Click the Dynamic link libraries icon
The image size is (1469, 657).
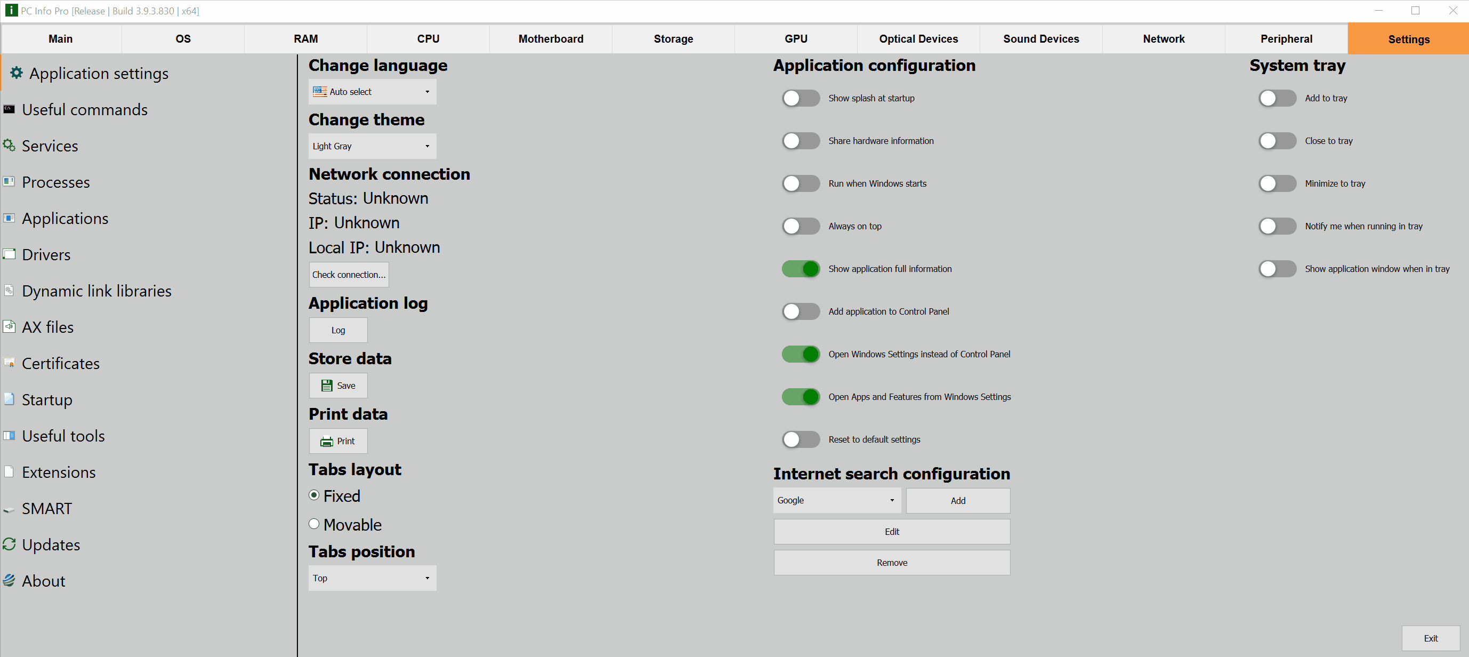click(9, 290)
